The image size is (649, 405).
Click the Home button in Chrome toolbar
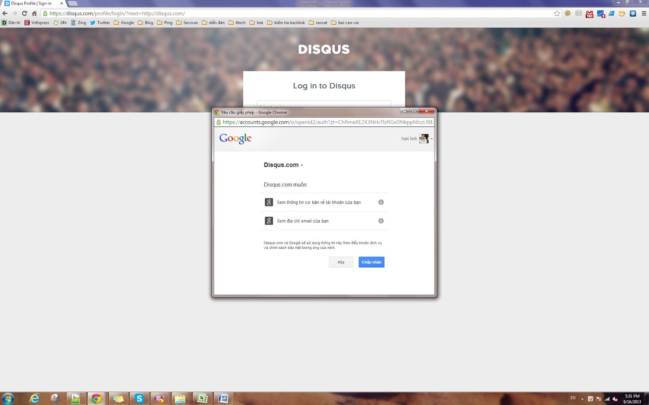pyautogui.click(x=34, y=13)
